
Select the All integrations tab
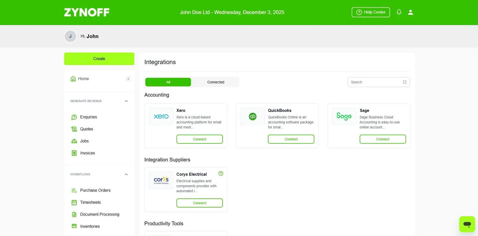tap(168, 82)
